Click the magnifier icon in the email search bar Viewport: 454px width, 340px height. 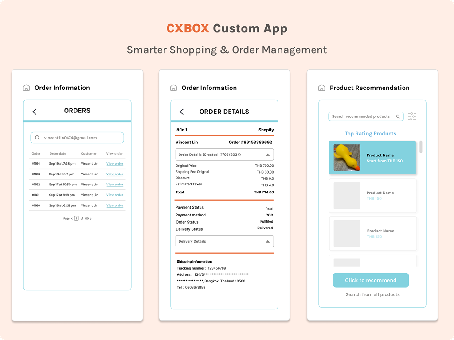tap(37, 138)
